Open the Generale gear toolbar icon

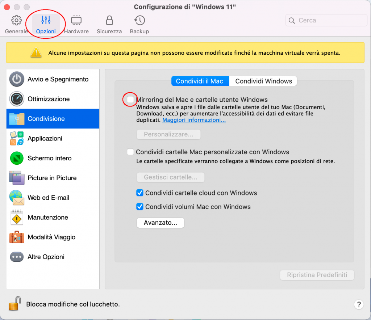coord(16,21)
